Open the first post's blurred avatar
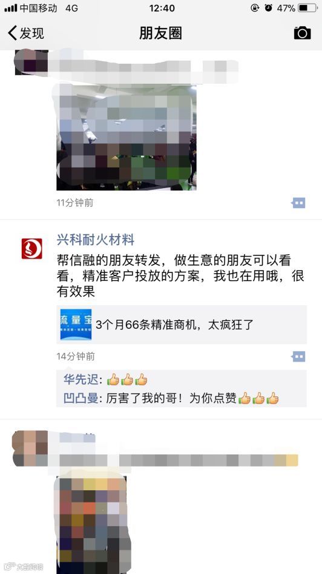Viewport: 322px width, 574px height. pyautogui.click(x=31, y=62)
